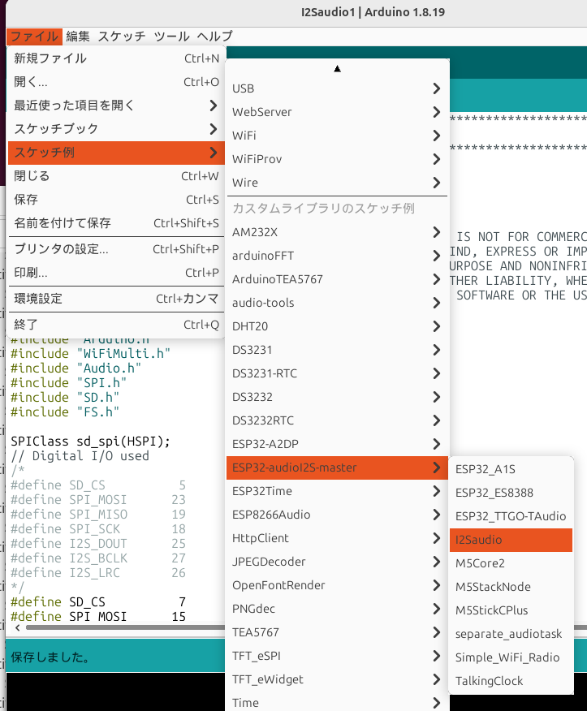This screenshot has height=711, width=587.
Task: Open 環境設定 preferences entry
Action: (116, 299)
